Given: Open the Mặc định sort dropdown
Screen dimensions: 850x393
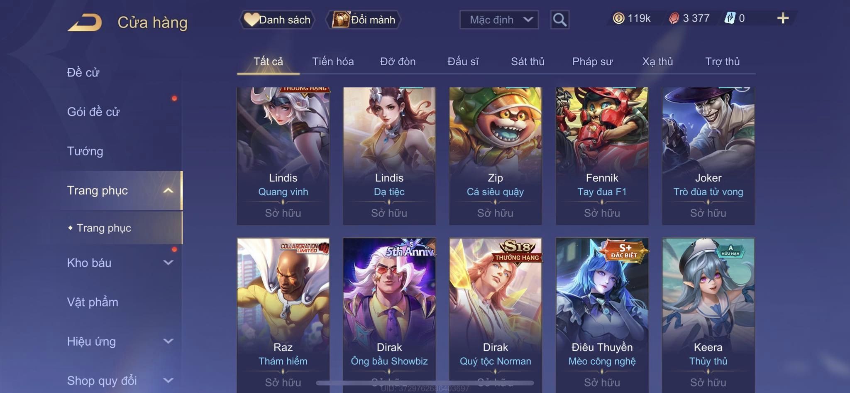Looking at the screenshot, I should click(499, 20).
